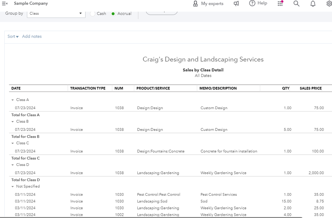Click the DATE column header
Viewport: 332px width, 218px height.
[x=16, y=89]
